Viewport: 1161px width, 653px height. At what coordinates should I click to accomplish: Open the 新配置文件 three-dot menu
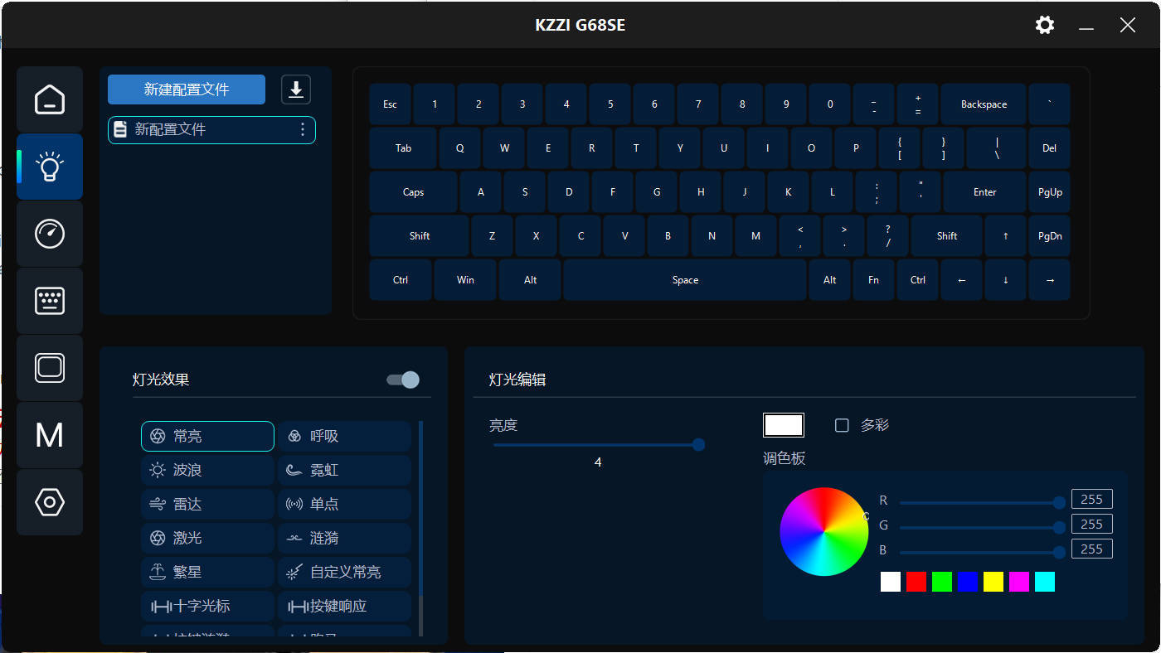(303, 129)
